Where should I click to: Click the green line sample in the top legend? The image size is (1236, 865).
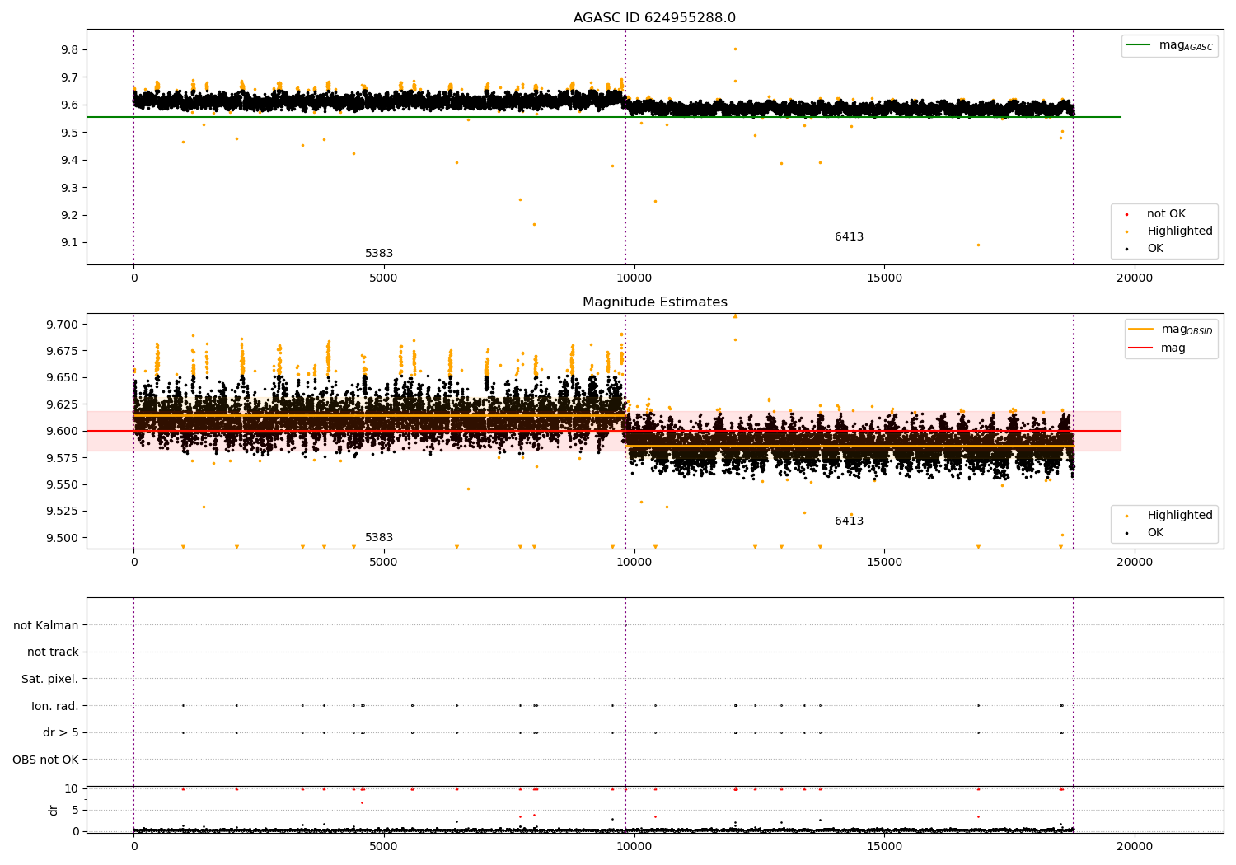click(x=1138, y=45)
